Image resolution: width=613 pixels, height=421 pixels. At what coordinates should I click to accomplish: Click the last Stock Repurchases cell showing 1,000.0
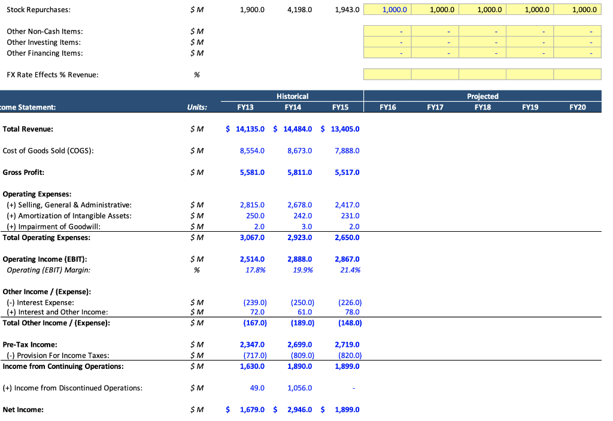coord(576,9)
